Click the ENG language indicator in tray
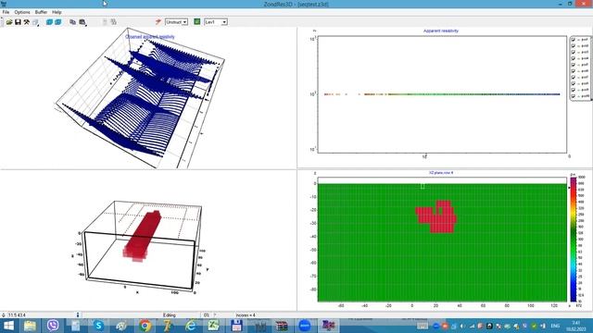Viewport: 593px width, 333px height. click(555, 326)
